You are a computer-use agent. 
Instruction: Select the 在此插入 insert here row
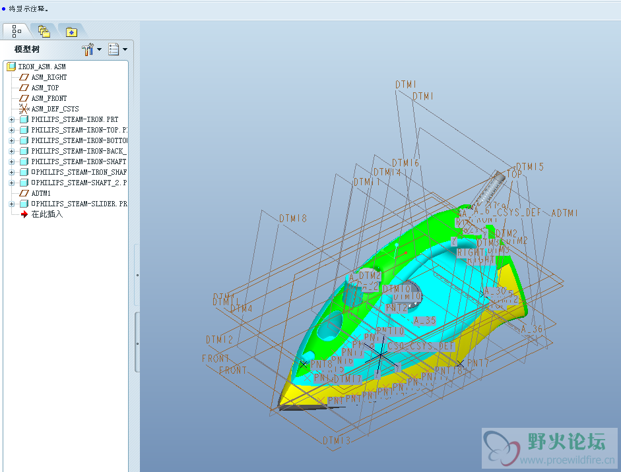click(47, 214)
